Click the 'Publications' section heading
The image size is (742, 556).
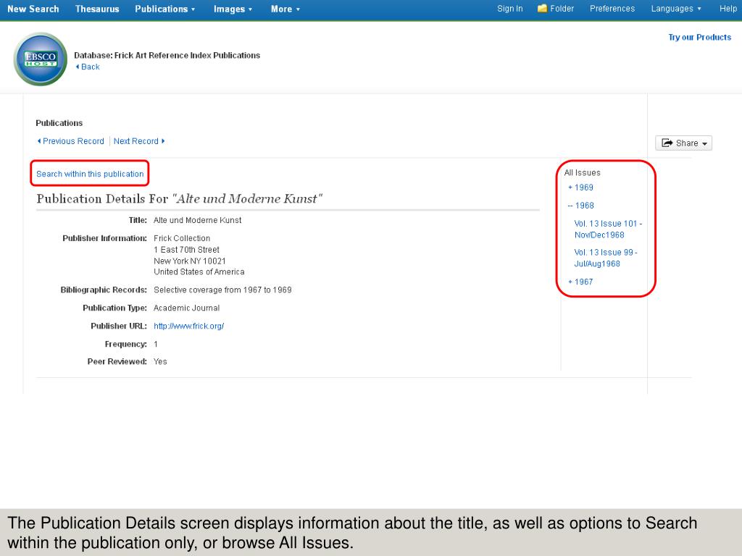click(59, 123)
